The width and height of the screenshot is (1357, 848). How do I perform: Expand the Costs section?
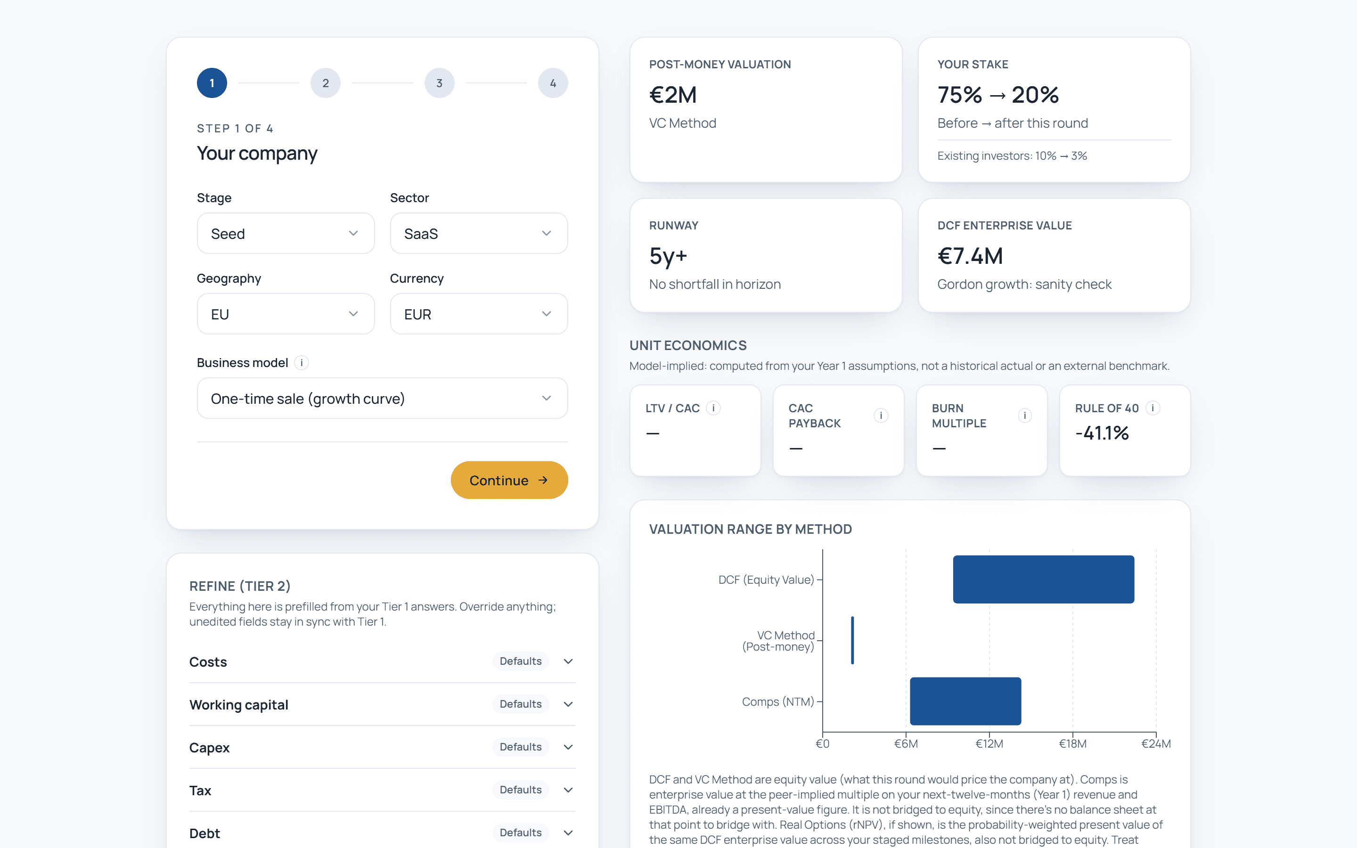tap(383, 662)
